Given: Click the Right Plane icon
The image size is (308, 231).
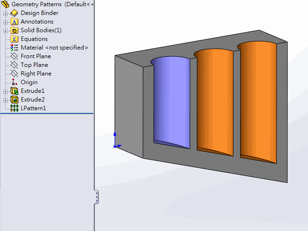Looking at the screenshot, I should pyautogui.click(x=14, y=74).
